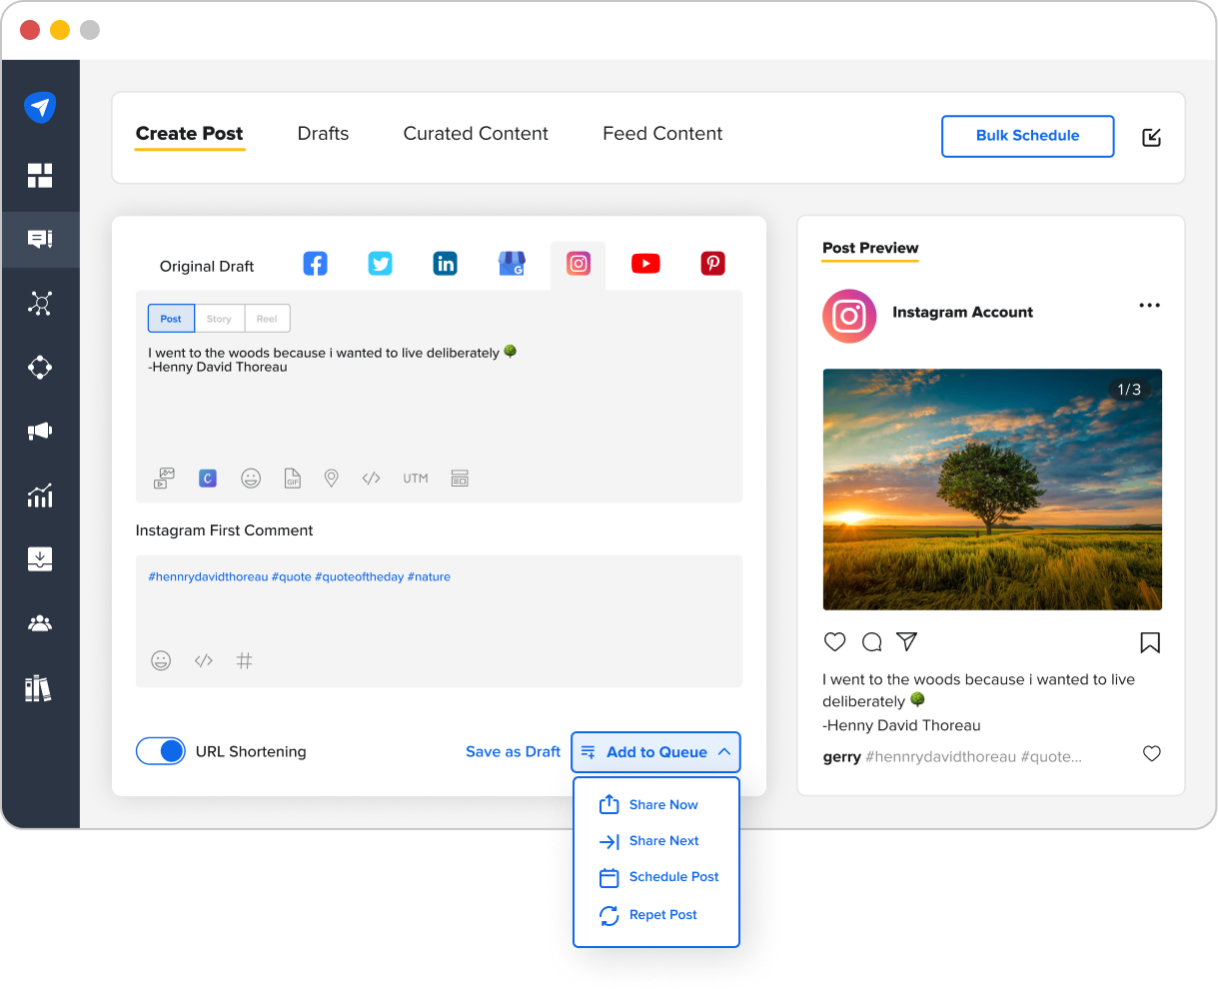Open the Bulk Schedule dialog
The height and width of the screenshot is (996, 1218).
[x=1027, y=136]
